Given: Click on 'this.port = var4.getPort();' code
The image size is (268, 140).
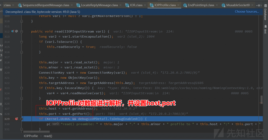Looking at the screenshot, I should [x=65, y=114].
